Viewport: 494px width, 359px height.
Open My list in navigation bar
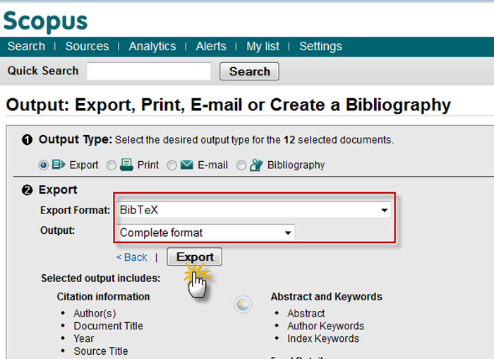pyautogui.click(x=263, y=47)
